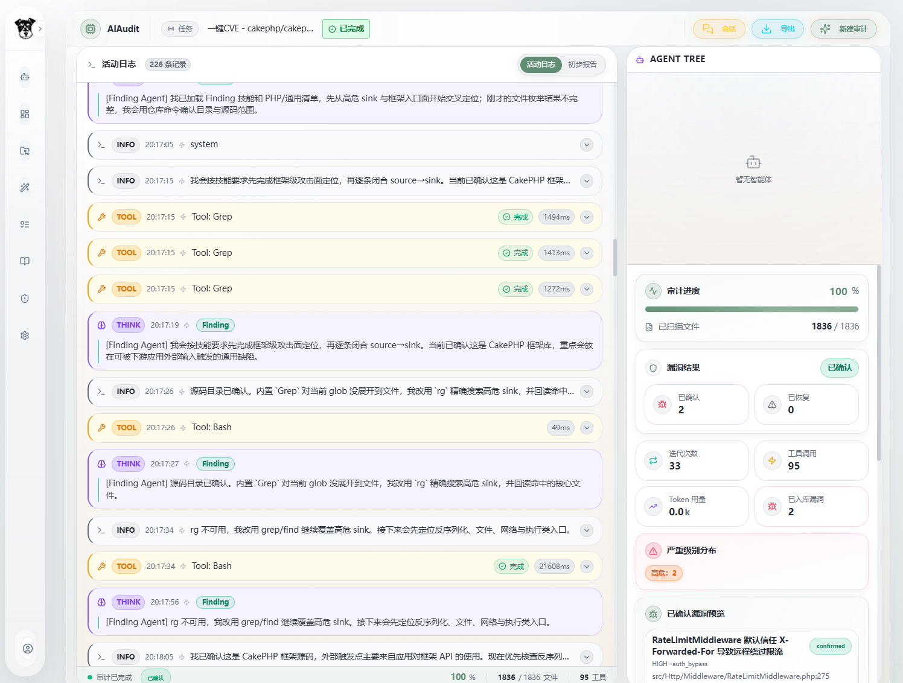Screen dimensions: 903x683
Task: Click the Token 用量 trend icon
Action: tap(653, 507)
